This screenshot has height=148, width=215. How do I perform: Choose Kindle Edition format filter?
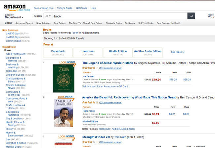coord(118,53)
